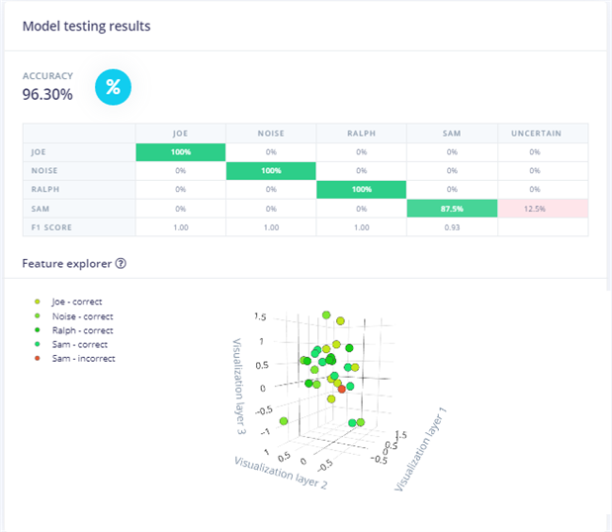The image size is (612, 532).
Task: Hide Sam - incorrect series via legend label
Action: pyautogui.click(x=83, y=358)
